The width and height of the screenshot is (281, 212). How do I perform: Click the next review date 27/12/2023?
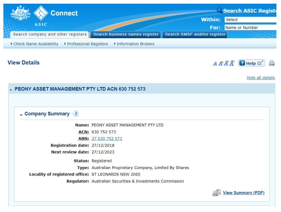pos(103,152)
